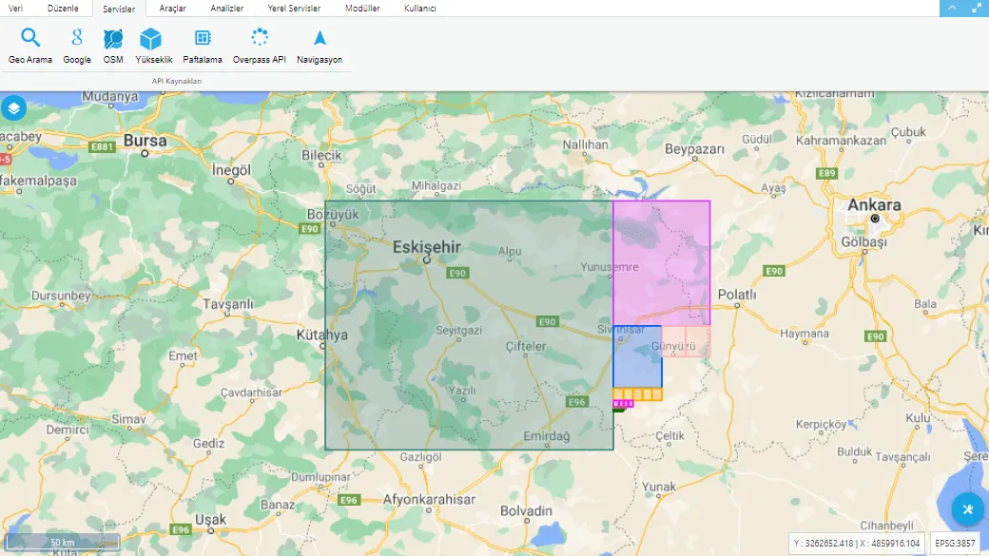The height and width of the screenshot is (556, 989).
Task: Click the Beypazarı town label
Action: [x=694, y=149]
